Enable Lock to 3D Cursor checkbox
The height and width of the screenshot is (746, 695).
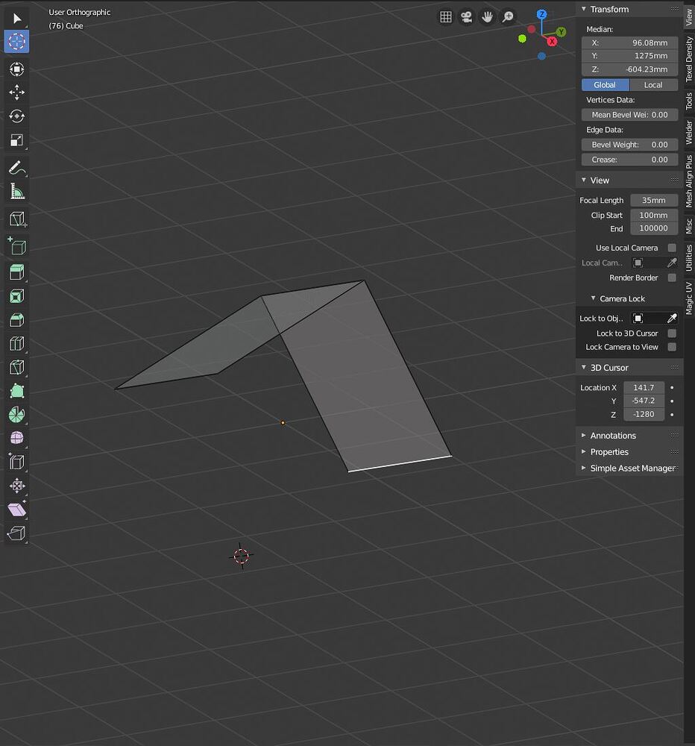(672, 333)
